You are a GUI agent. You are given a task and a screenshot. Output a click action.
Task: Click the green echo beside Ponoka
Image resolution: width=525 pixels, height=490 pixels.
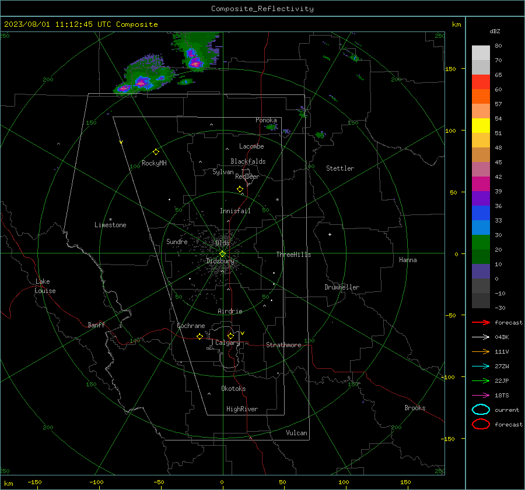(271, 127)
